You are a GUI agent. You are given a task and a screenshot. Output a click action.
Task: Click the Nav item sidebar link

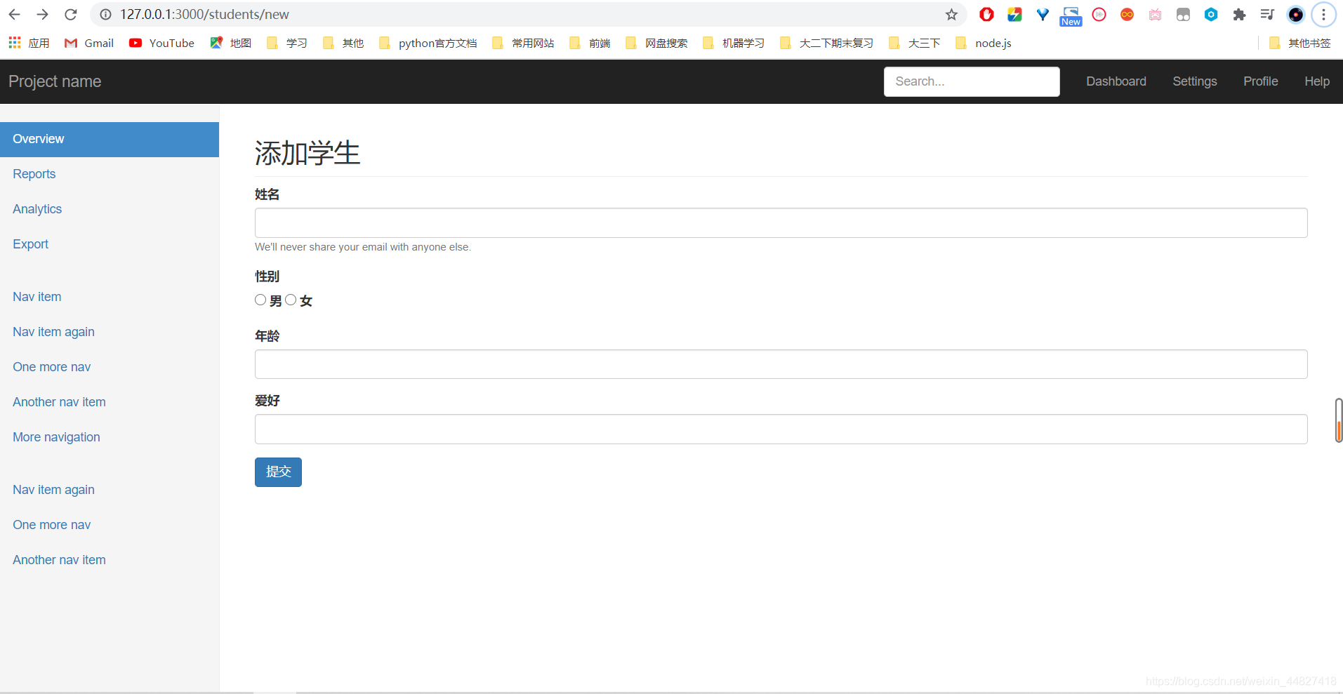[37, 297]
